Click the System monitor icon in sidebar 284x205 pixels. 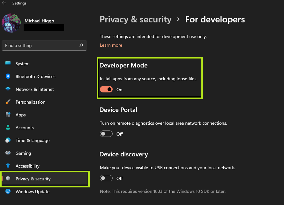pyautogui.click(x=8, y=64)
